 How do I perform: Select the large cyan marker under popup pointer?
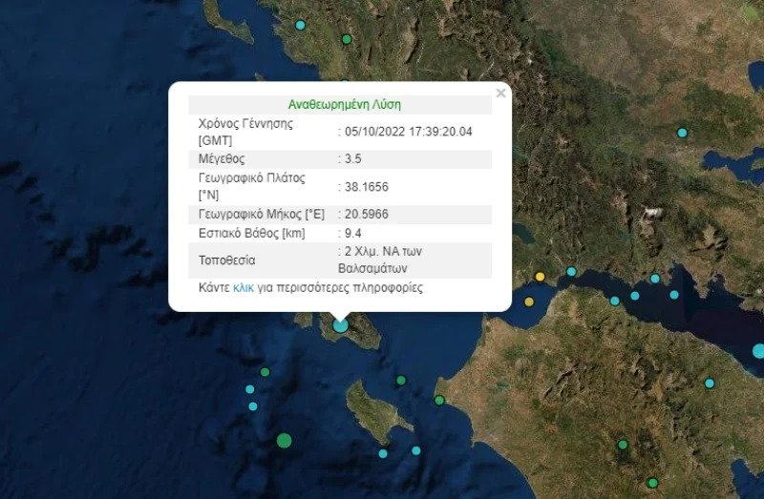click(x=341, y=325)
